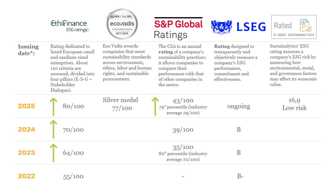Click the green up arrow beside 64/100

click(x=53, y=153)
